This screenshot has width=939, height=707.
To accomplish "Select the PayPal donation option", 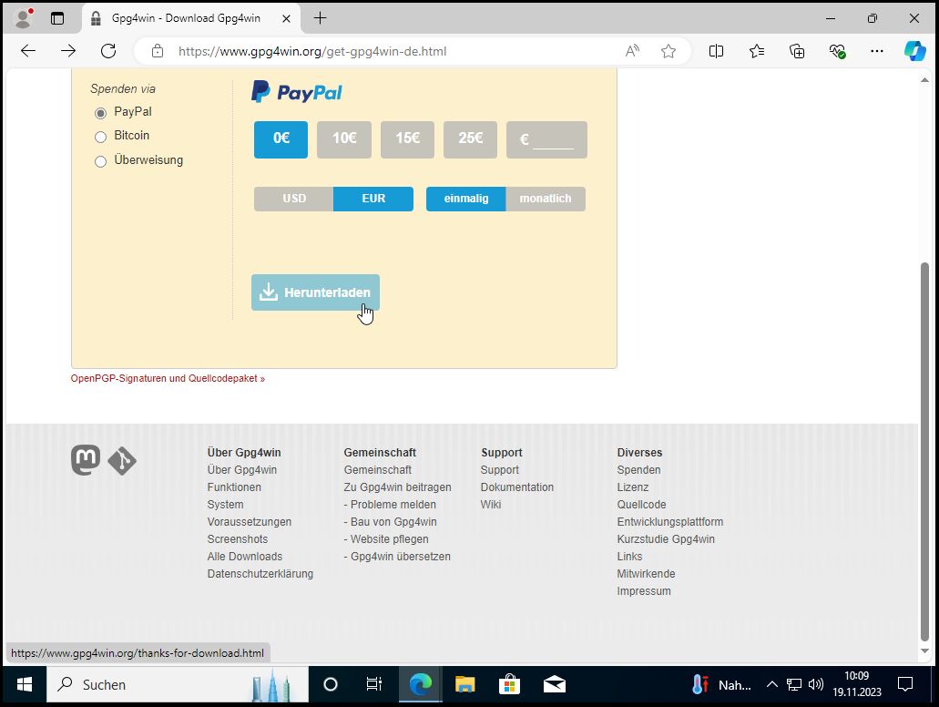I will click(x=101, y=113).
